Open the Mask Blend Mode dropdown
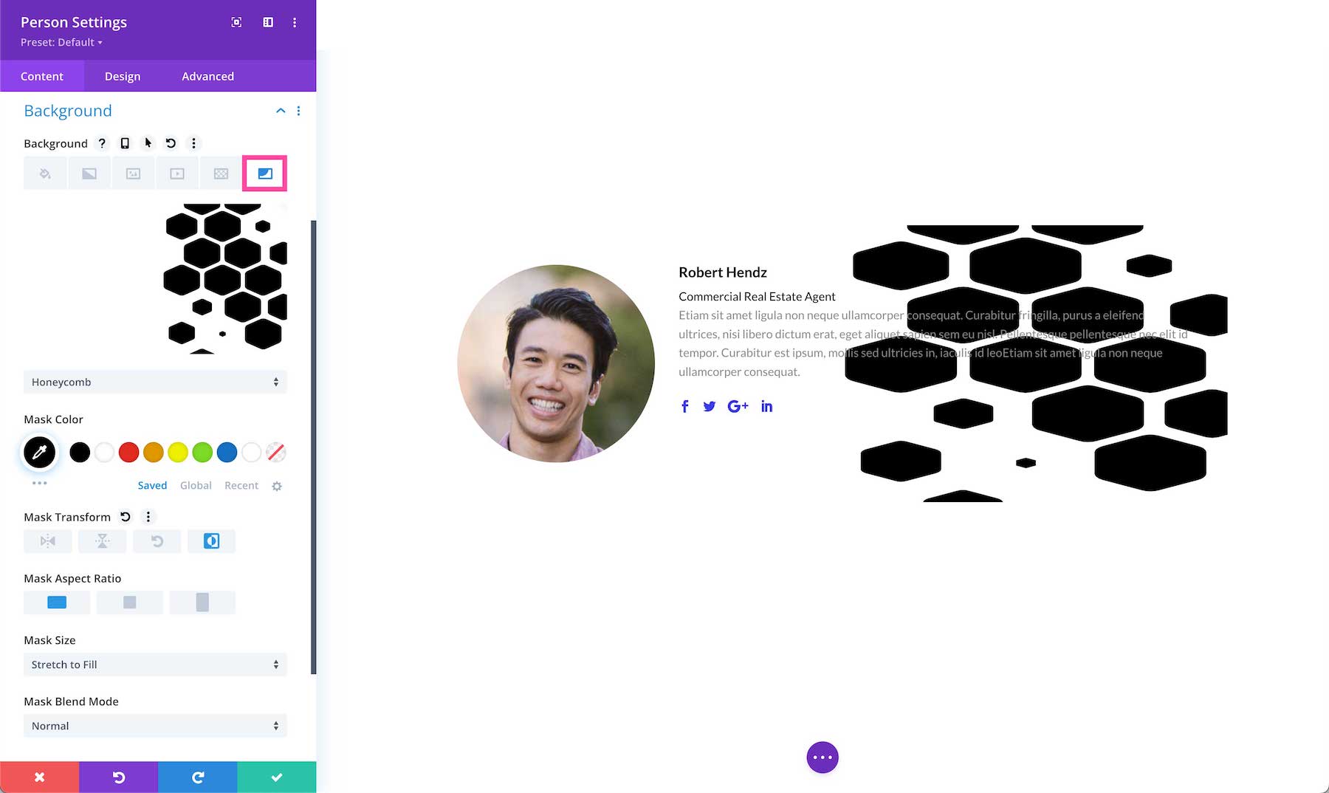 pos(155,726)
